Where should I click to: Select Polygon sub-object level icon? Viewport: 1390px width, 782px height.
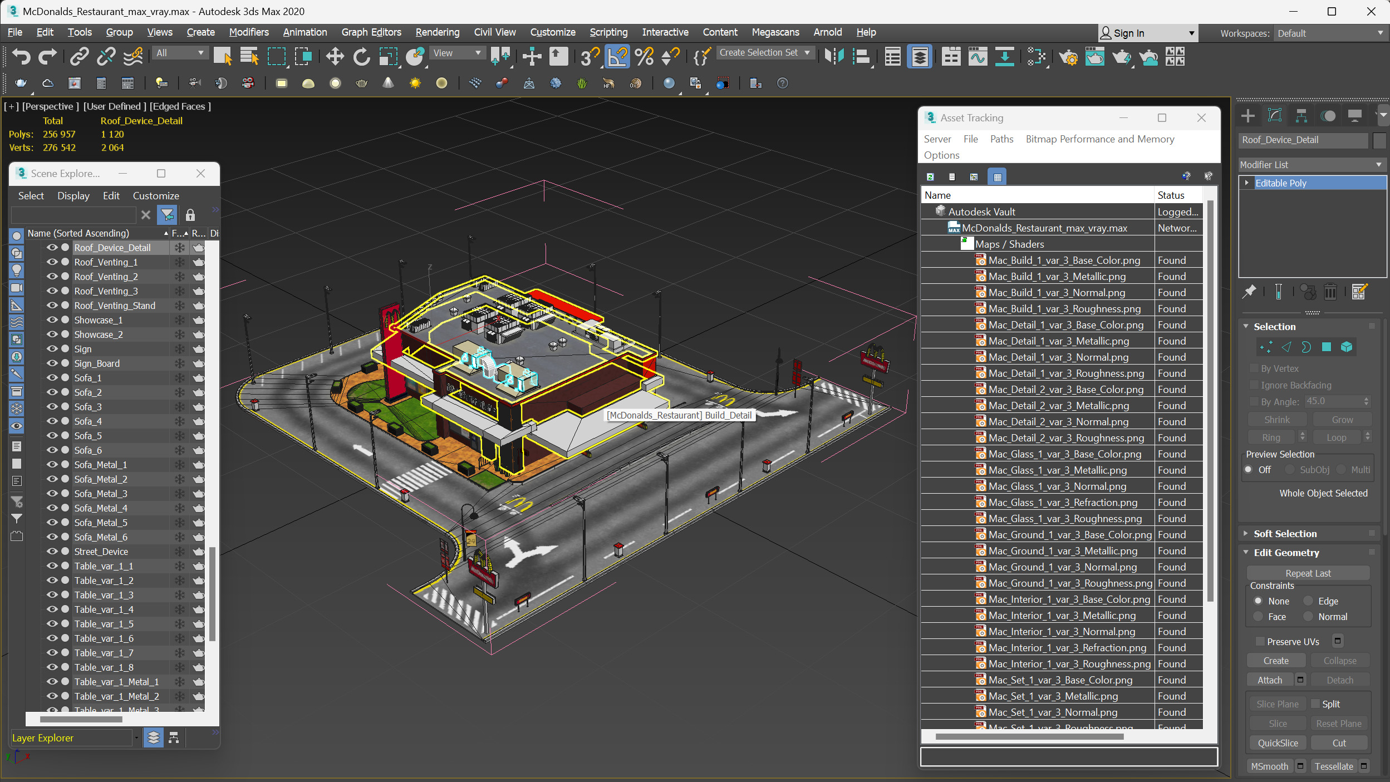pos(1327,347)
